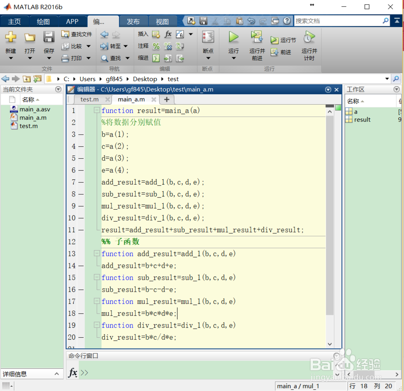The height and width of the screenshot is (391, 404).
Task: Click the comment percent icon
Action: click(x=156, y=46)
